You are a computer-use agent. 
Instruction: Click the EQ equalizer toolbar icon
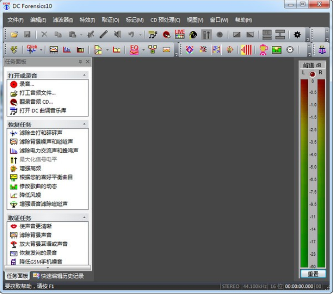[134, 50]
